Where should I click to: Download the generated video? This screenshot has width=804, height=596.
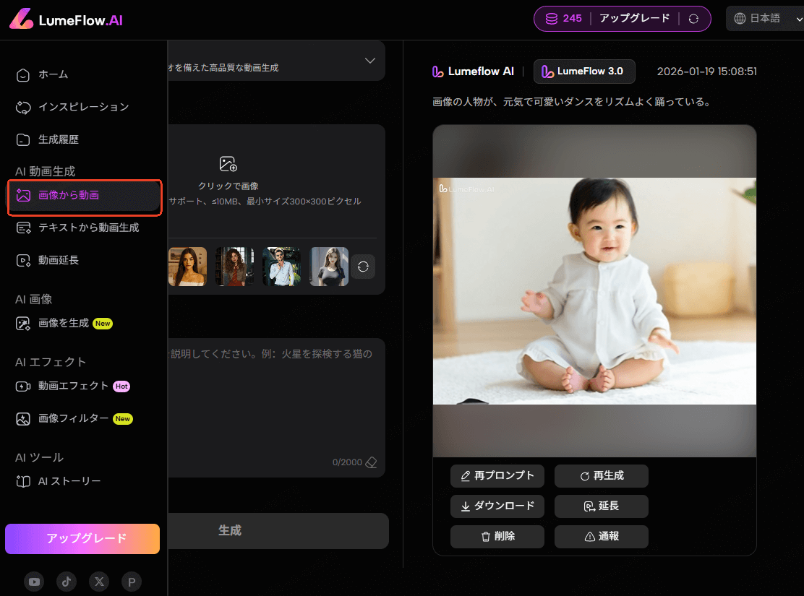(497, 506)
